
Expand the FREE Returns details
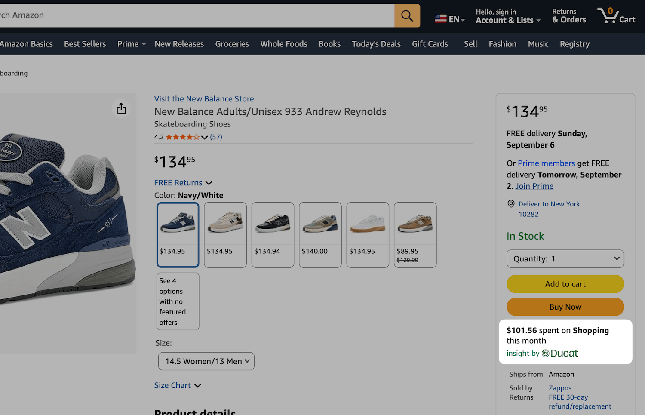click(183, 183)
